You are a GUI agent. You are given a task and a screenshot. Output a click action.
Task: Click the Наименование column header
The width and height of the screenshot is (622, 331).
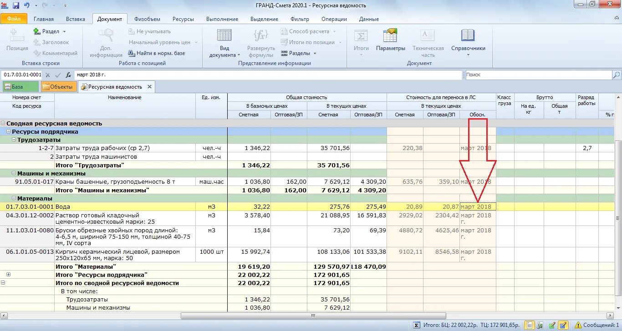(x=125, y=97)
